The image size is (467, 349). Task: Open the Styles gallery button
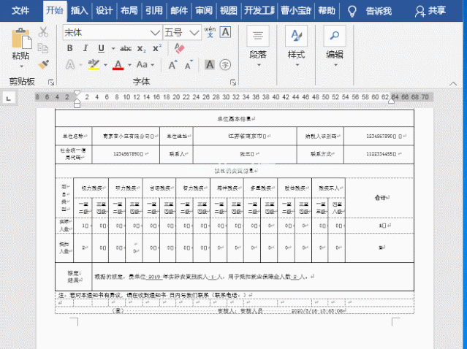coord(296,44)
